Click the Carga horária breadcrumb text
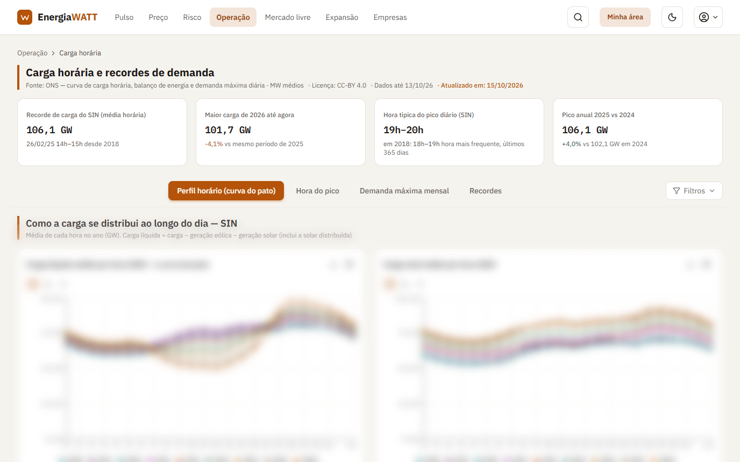 [x=80, y=53]
